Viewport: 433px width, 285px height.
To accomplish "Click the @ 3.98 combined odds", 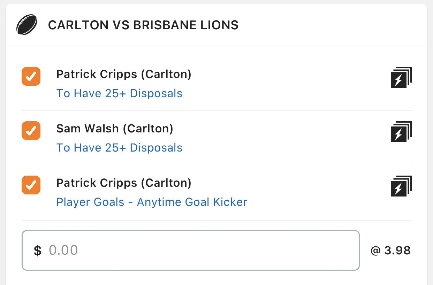I will 390,251.
